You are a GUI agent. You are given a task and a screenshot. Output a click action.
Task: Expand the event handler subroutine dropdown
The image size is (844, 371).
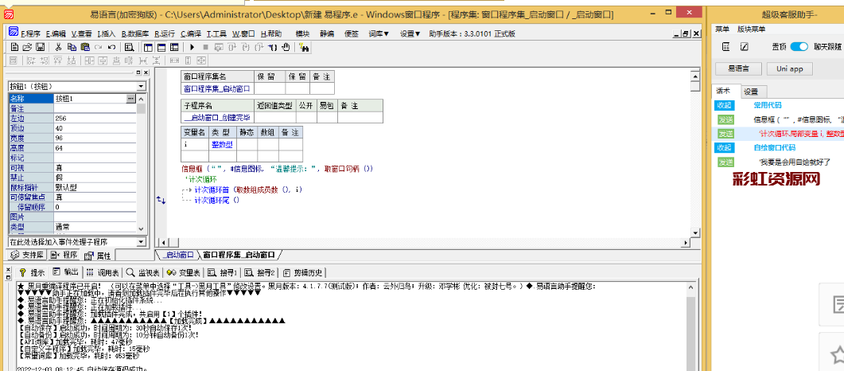141,241
